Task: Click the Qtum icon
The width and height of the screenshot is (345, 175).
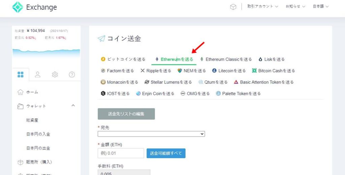Action: click(201, 82)
